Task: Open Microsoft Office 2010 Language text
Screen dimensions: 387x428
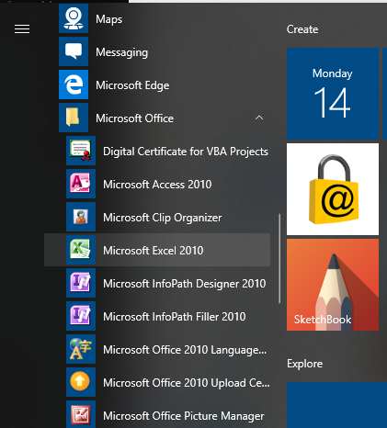Action: [185, 350]
